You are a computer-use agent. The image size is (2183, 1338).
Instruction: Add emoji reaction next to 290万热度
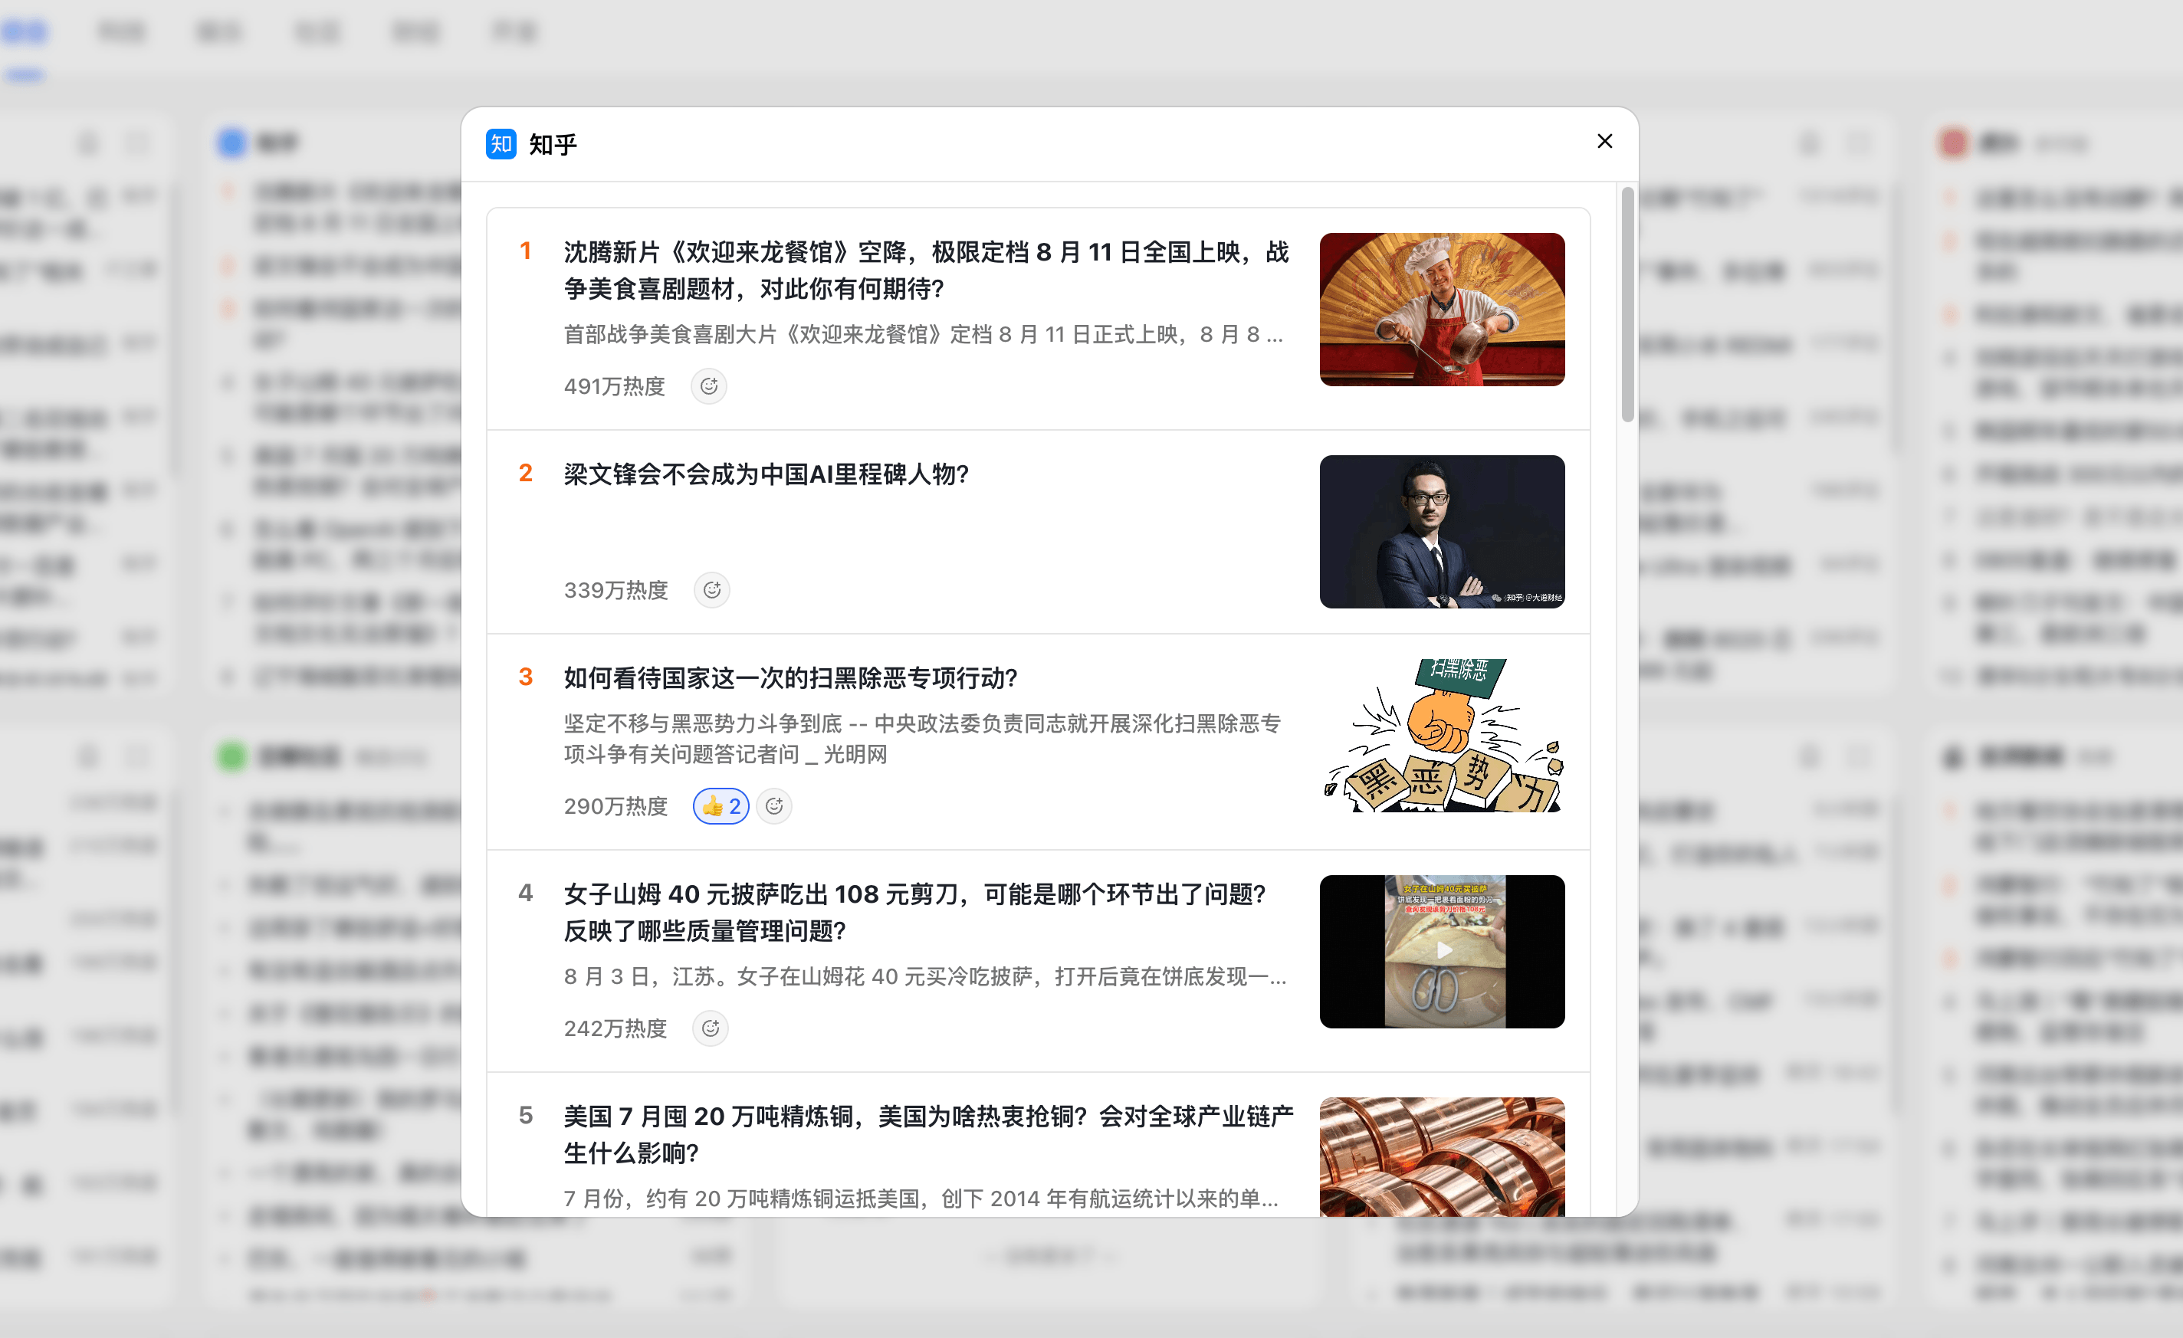click(774, 806)
